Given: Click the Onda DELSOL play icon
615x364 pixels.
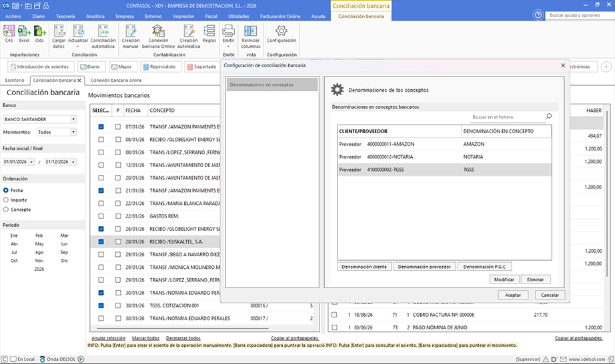Looking at the screenshot, I should [81, 359].
